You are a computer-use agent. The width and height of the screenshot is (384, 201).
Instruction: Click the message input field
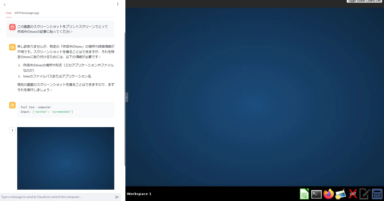coord(57,197)
